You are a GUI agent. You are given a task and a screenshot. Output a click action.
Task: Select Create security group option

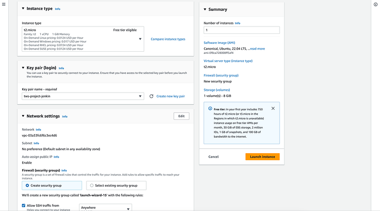(27, 185)
